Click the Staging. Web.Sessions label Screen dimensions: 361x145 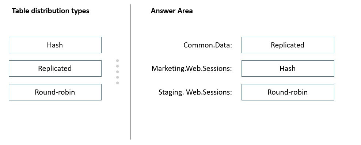tap(195, 92)
